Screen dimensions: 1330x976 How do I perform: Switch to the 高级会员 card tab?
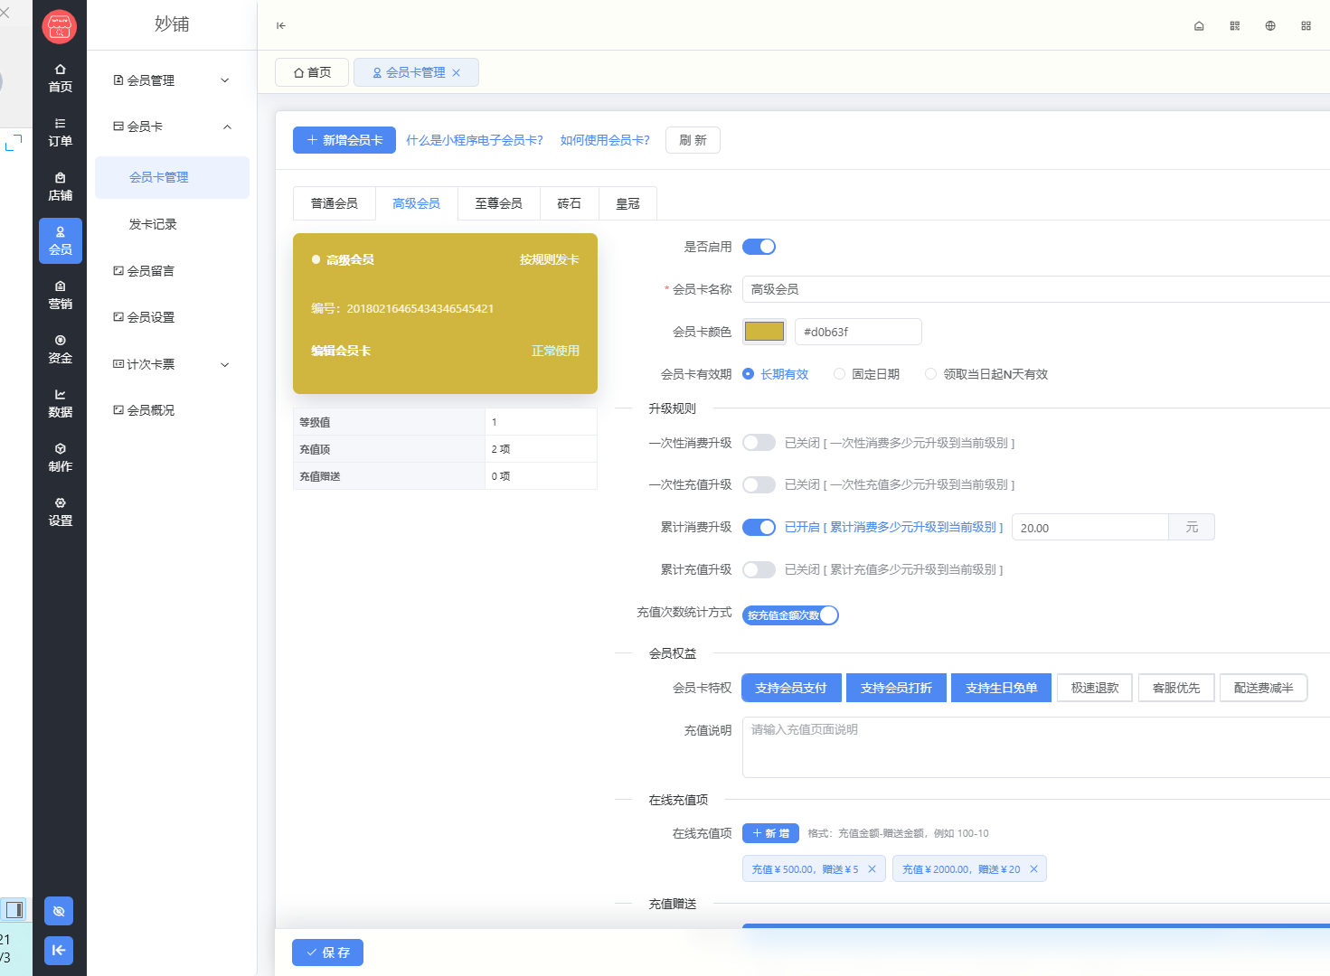click(416, 204)
